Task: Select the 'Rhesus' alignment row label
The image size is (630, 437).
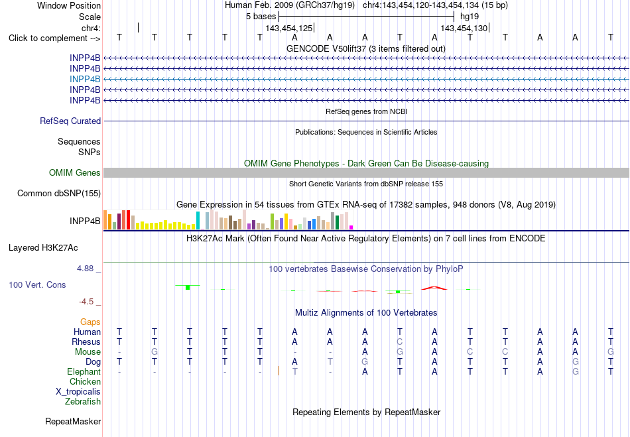Action: tap(86, 342)
